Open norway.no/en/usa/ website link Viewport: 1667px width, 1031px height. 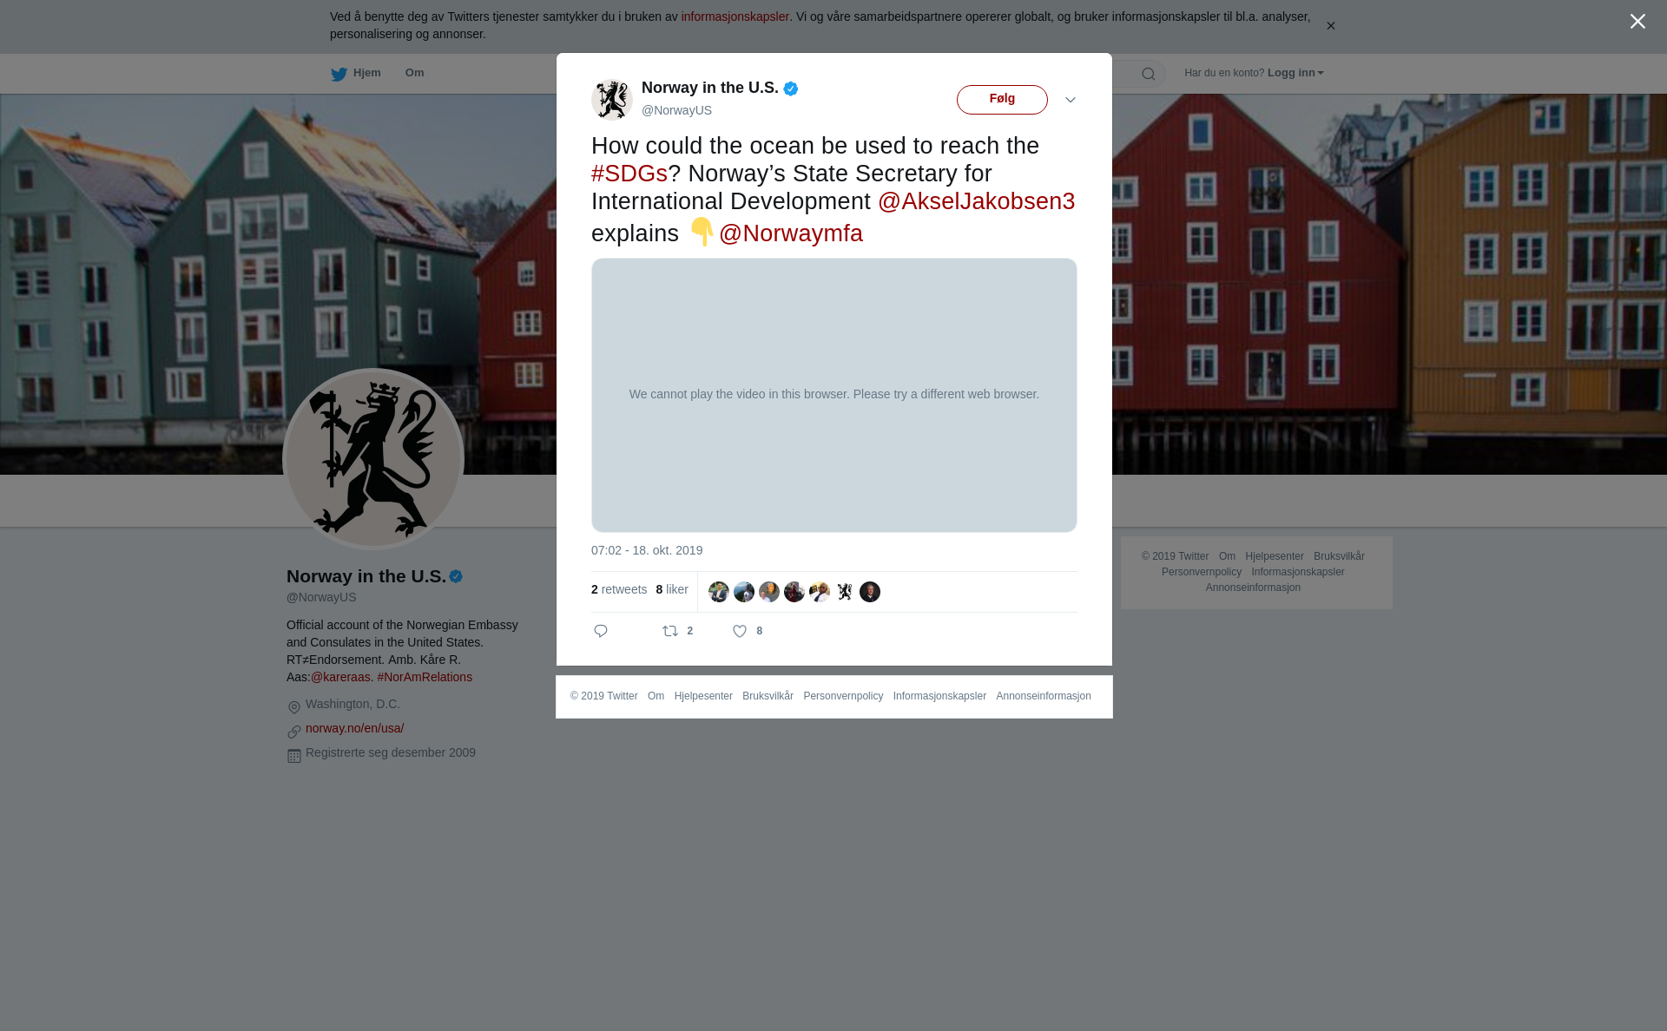(x=354, y=728)
